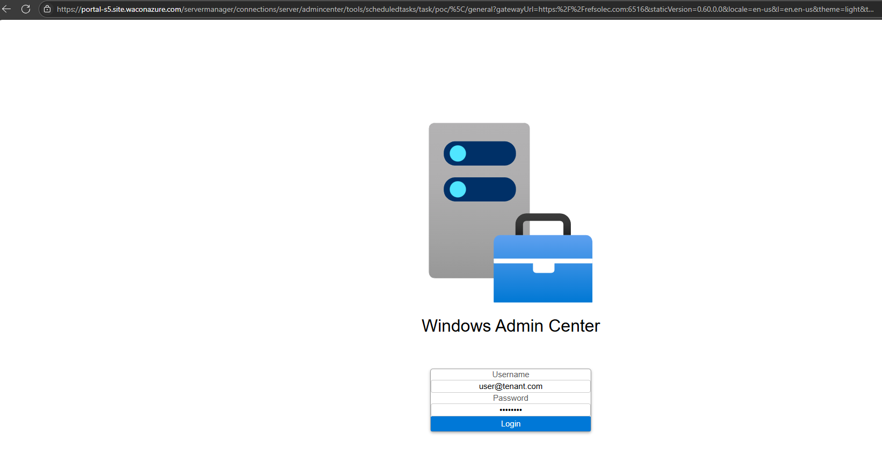Screen dimensions: 882x464
Task: Click the Windows Admin Center heading
Action: pos(511,326)
